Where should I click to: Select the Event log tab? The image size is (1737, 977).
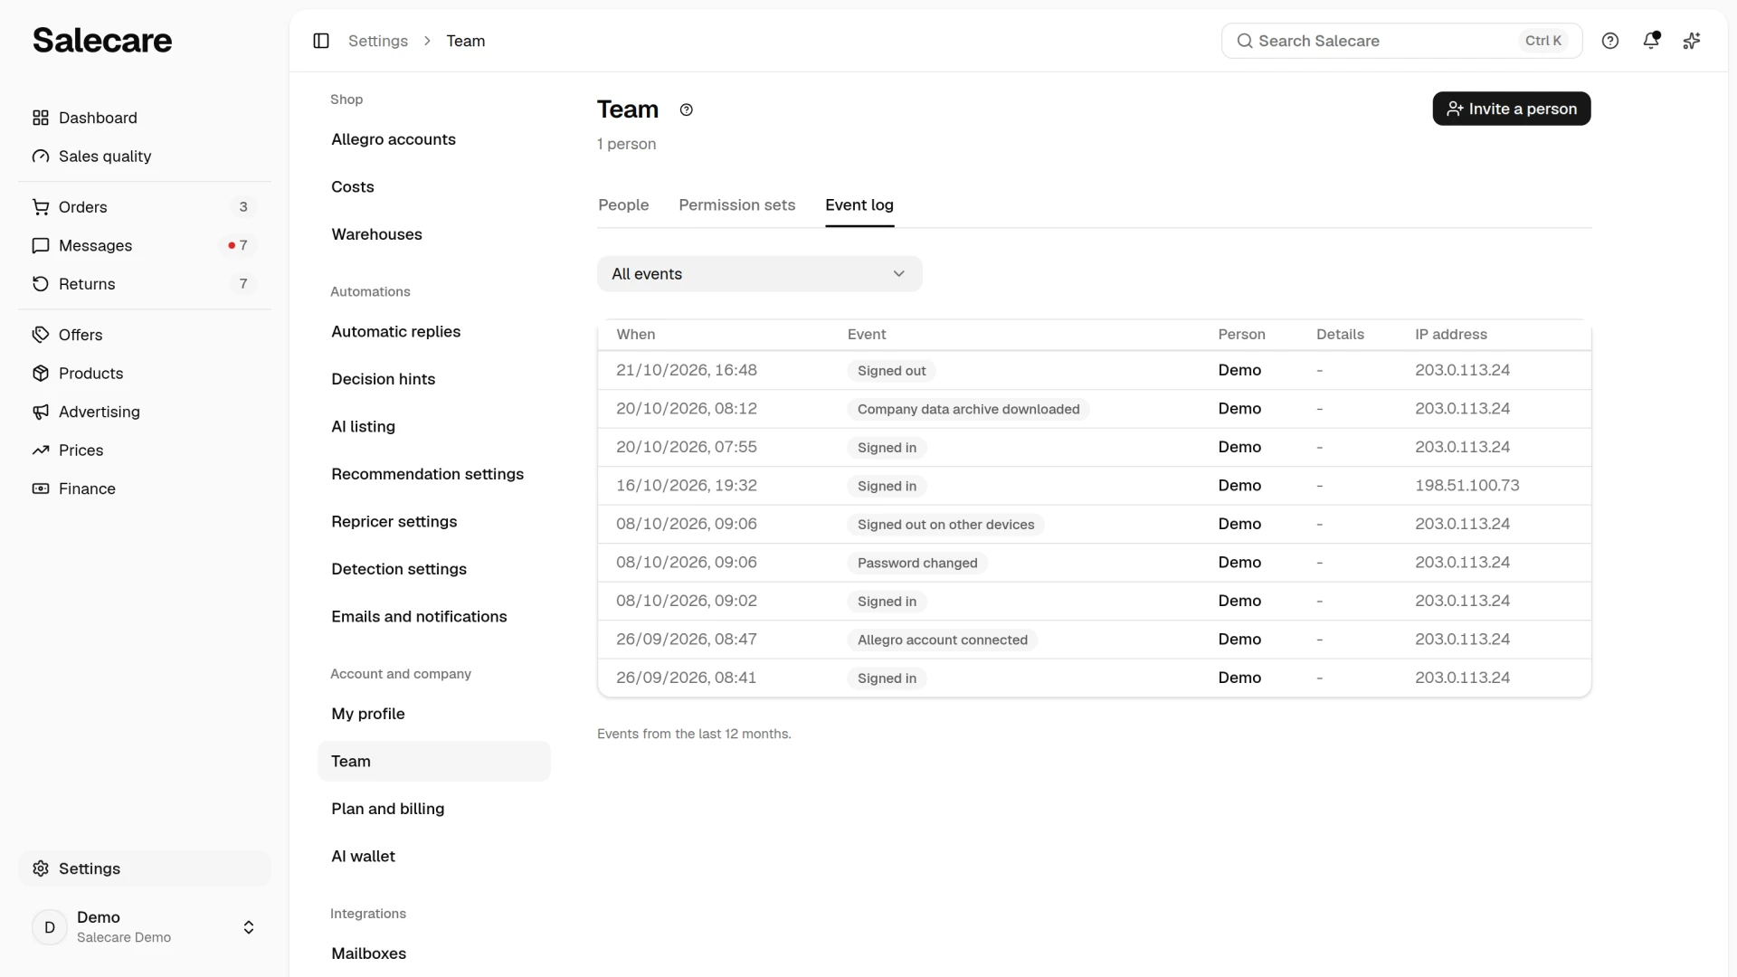tap(859, 205)
